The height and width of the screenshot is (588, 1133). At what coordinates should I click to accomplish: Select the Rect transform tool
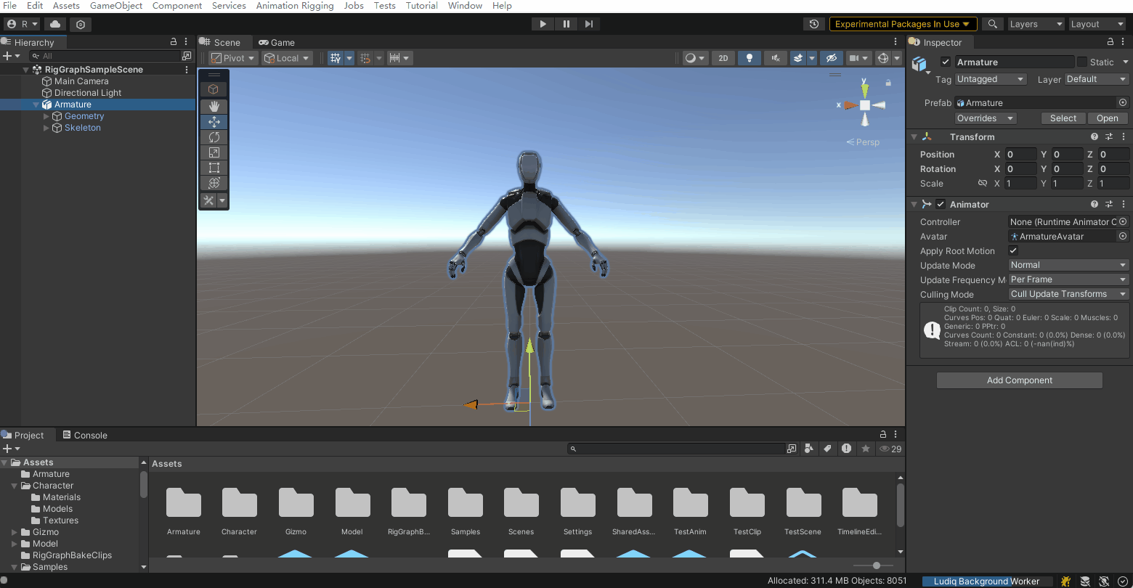click(214, 168)
